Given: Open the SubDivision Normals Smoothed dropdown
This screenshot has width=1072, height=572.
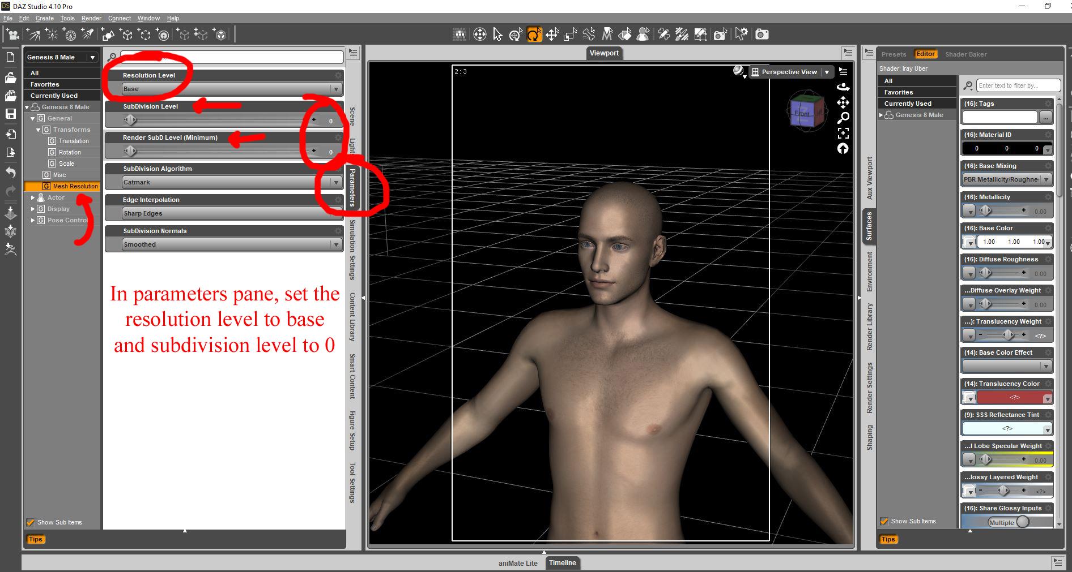Looking at the screenshot, I should point(232,244).
